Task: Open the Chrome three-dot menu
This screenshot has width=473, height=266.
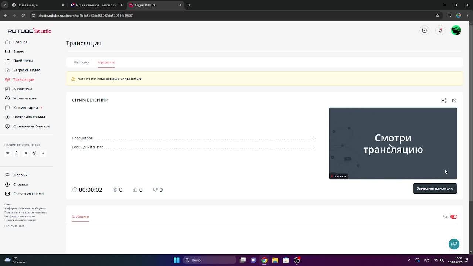Action: click(x=467, y=16)
